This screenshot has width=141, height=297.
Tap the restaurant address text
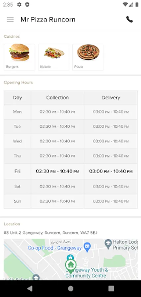[51, 233]
